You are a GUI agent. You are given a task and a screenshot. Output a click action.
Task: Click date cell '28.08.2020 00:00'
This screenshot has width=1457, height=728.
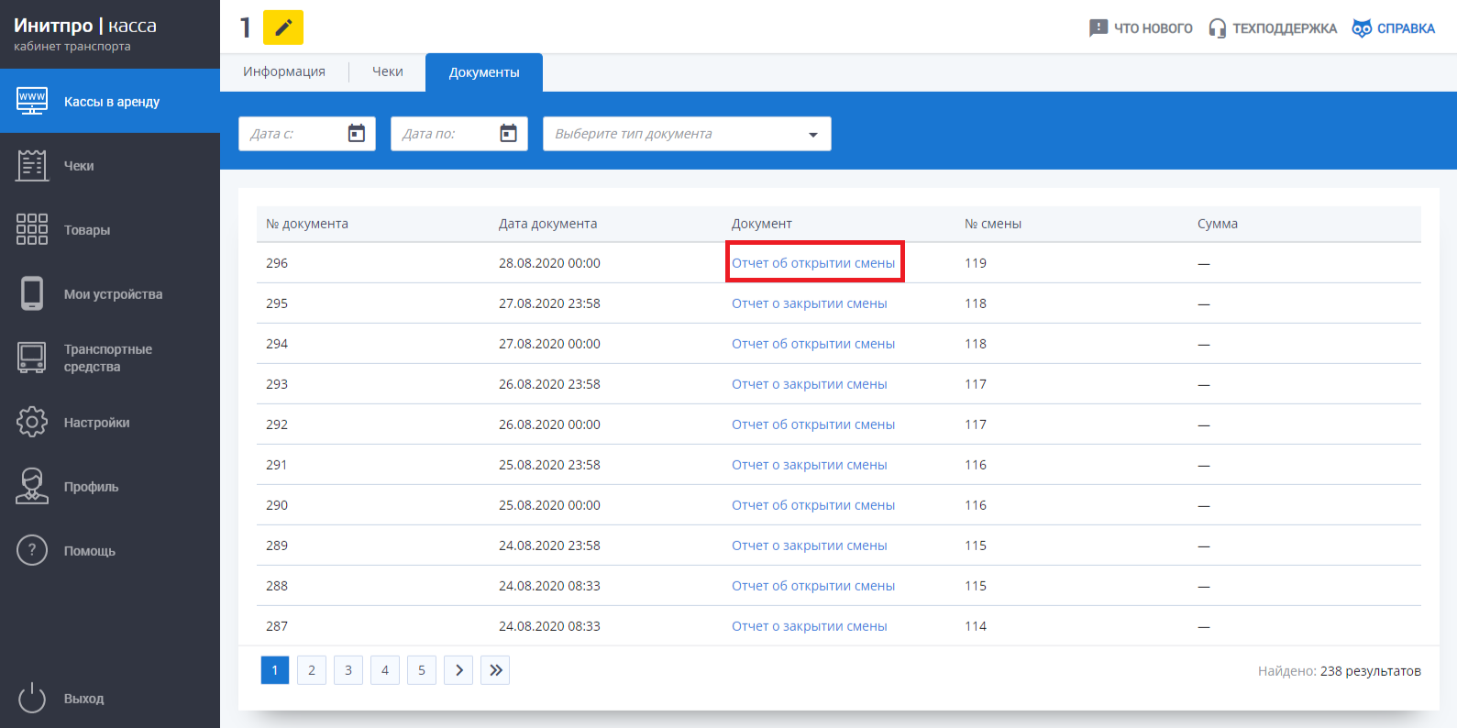[549, 263]
